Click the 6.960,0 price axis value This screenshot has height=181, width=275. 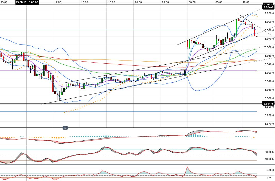[269, 47]
